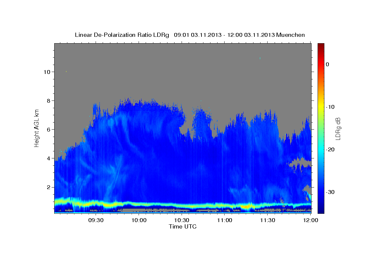Click the height tick label 10
385x256 pixels.
point(47,72)
